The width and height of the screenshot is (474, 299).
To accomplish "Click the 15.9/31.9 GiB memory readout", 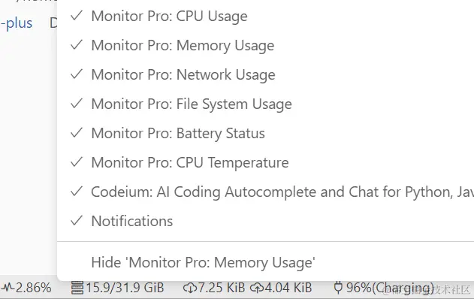I will tap(125, 288).
